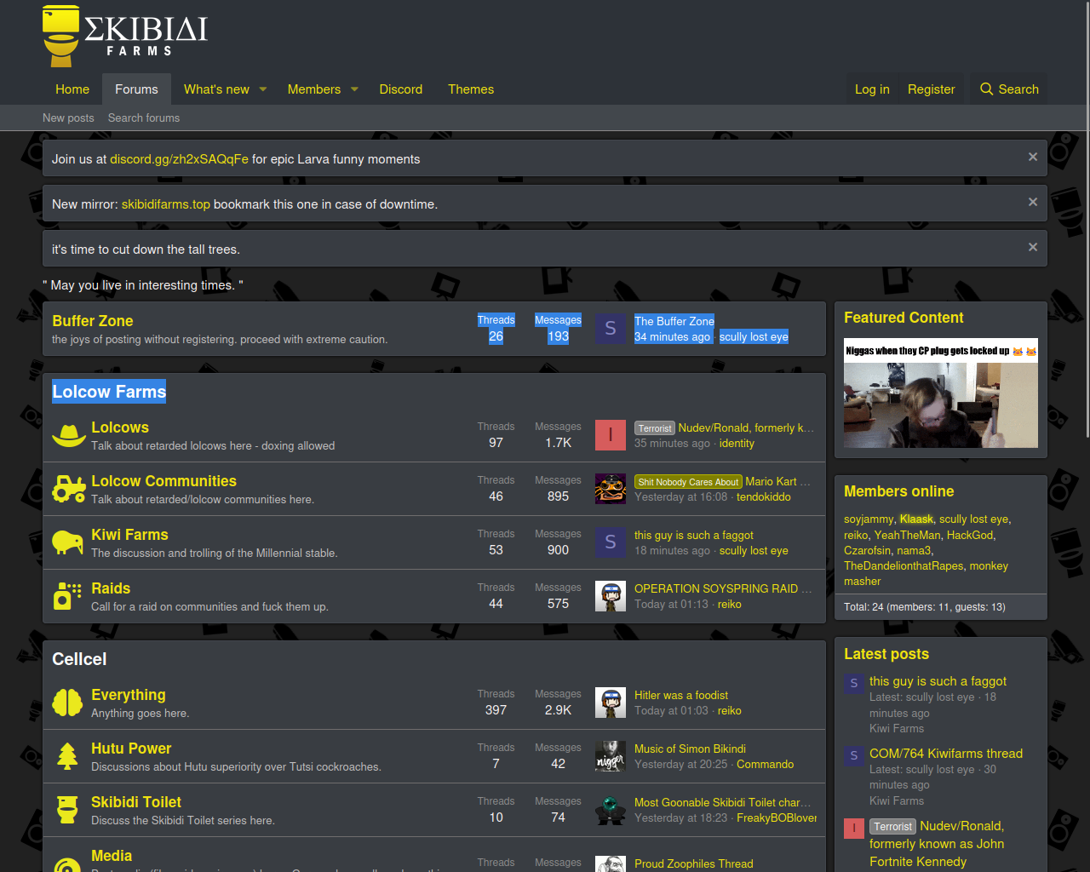This screenshot has height=872, width=1090.
Task: Open the Most Goonable Skibidi Toilet thread
Action: [722, 802]
